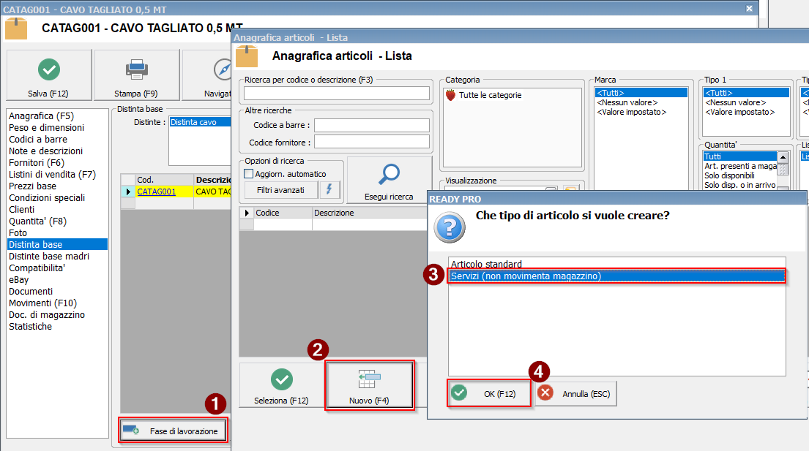Enable Aggiorn. automatico checkbox
Image resolution: width=809 pixels, height=451 pixels.
tap(249, 174)
